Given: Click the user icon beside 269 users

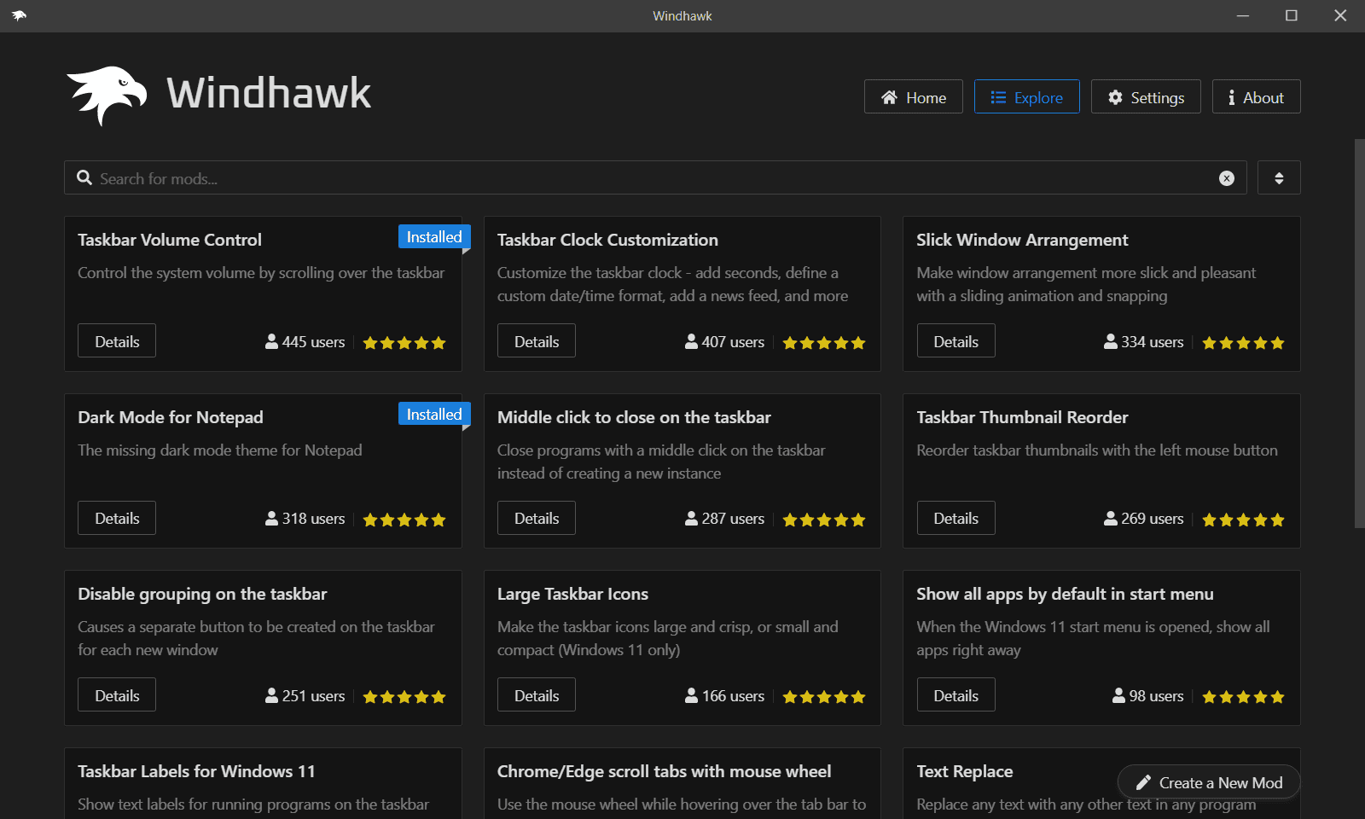Looking at the screenshot, I should (x=1110, y=518).
